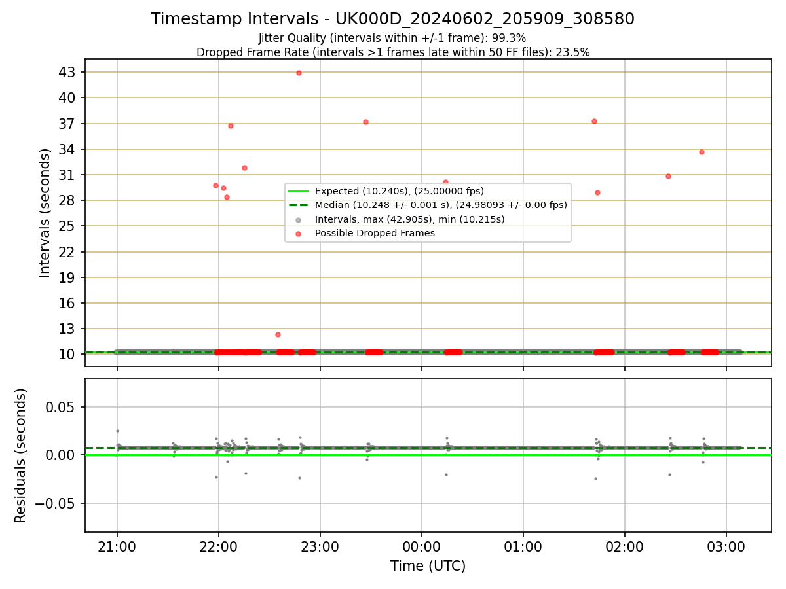Click the red point near 37 seconds after 22:00
This screenshot has height=589, width=786.
[x=231, y=126]
